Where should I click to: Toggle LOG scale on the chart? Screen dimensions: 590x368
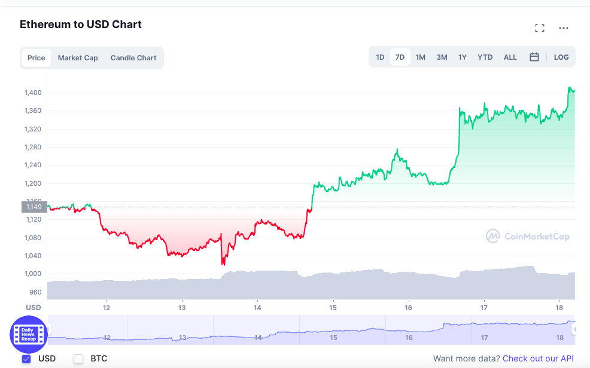pos(561,57)
